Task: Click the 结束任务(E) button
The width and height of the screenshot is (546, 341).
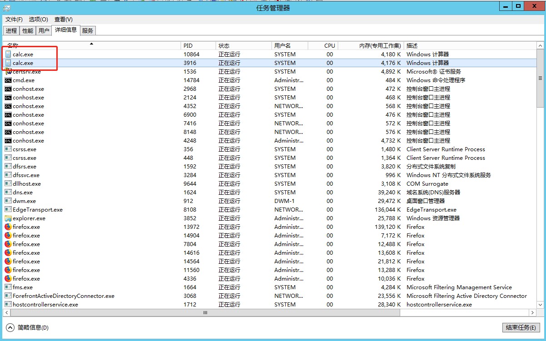Action: pos(521,327)
